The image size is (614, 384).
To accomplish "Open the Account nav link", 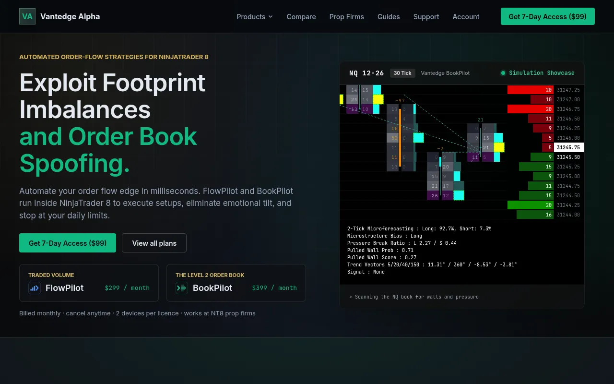I will [466, 17].
